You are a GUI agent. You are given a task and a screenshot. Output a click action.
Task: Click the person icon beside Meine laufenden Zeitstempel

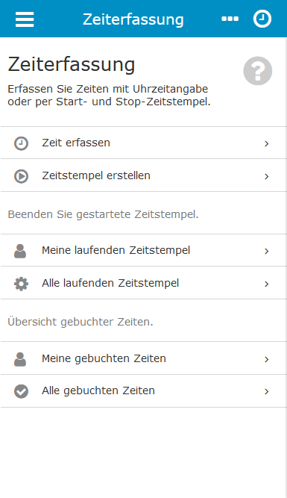20,251
